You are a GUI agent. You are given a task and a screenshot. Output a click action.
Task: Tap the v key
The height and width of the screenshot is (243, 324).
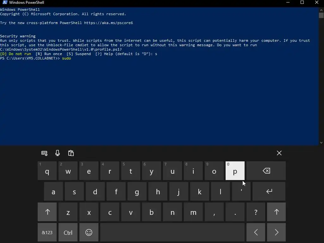click(x=131, y=212)
